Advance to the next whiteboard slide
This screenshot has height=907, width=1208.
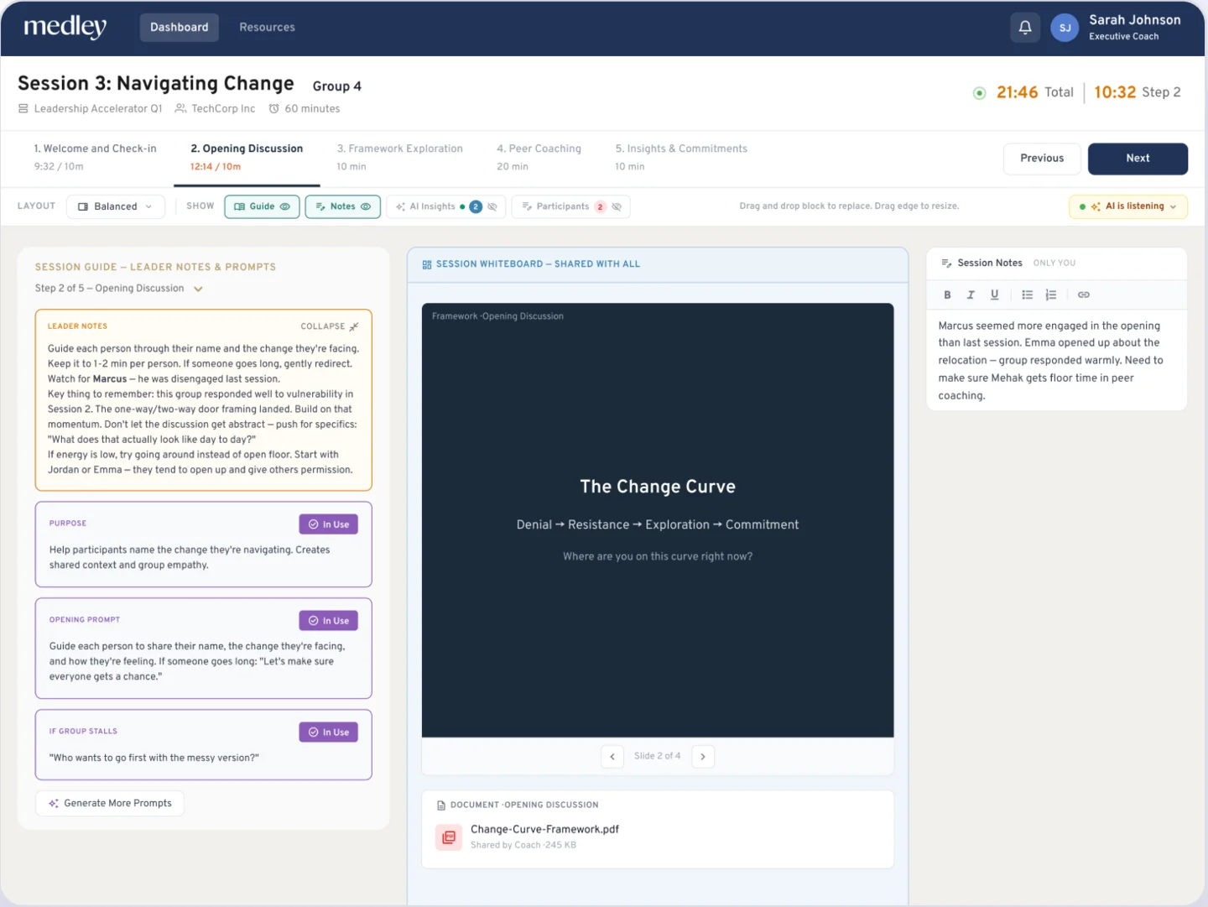click(x=703, y=756)
